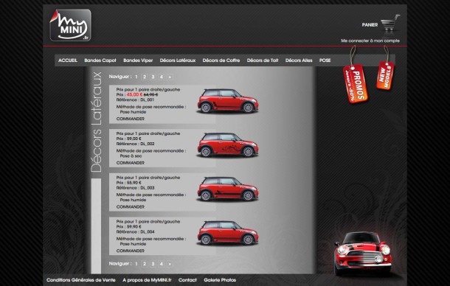The height and width of the screenshot is (286, 450).
Task: Open Décors de Toit menu
Action: pos(263,60)
